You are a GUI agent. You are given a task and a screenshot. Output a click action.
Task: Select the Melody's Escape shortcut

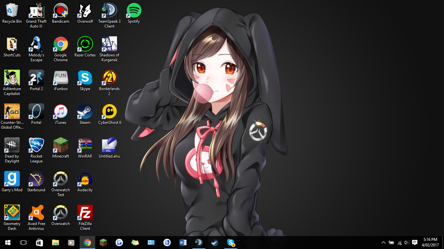(36, 49)
